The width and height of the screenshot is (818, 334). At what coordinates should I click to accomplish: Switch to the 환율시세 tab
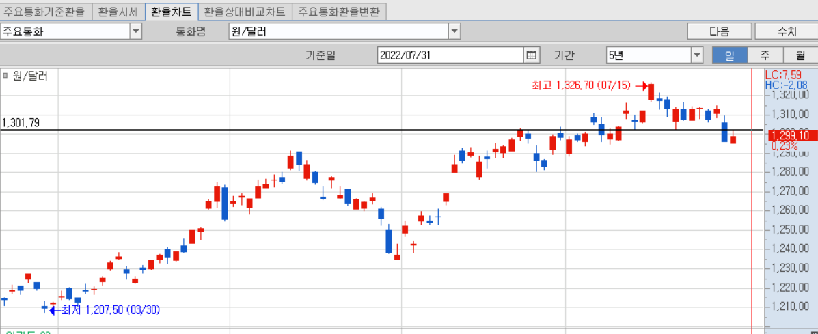coord(118,12)
